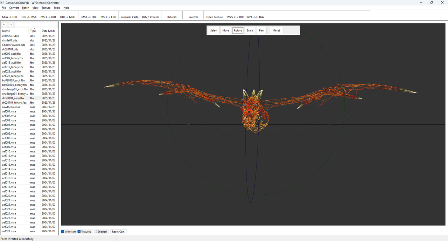Disable the Wireframe checkbox
The width and height of the screenshot is (448, 241).
[63, 232]
